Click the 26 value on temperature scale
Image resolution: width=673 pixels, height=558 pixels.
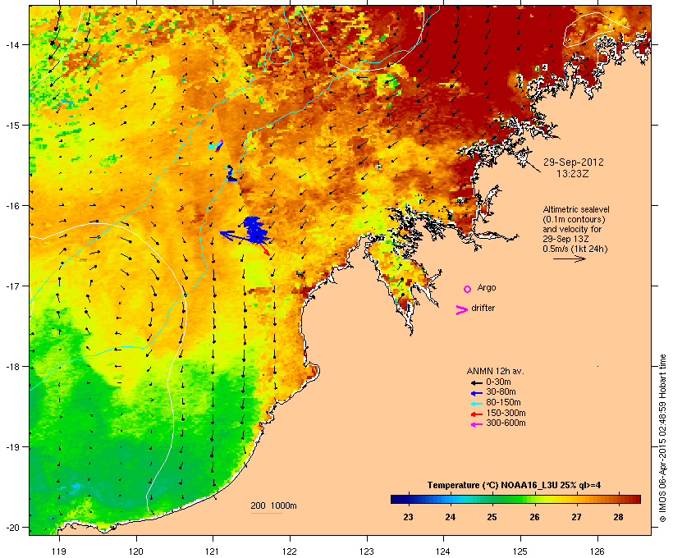534,517
